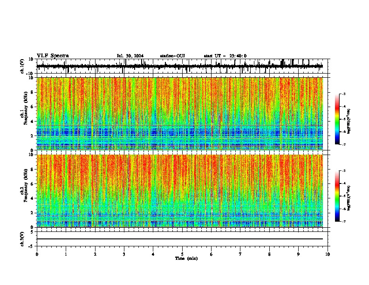369x285 pixels.
Task: Click the ch.1 voltage waveform trace
Action: coord(180,66)
